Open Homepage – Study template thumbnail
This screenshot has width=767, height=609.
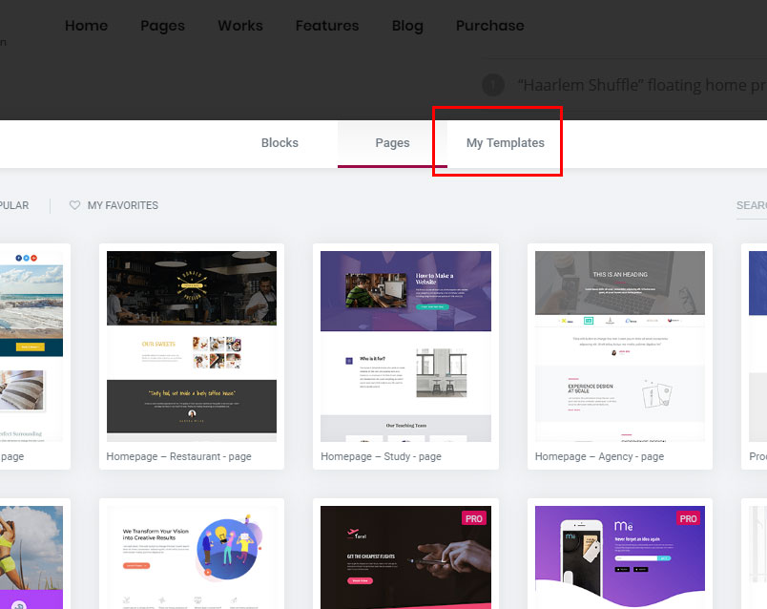(x=406, y=346)
